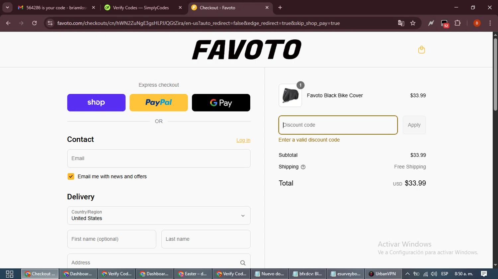This screenshot has width=498, height=279.
Task: Open UrbanVPN from the taskbar
Action: coord(383,274)
